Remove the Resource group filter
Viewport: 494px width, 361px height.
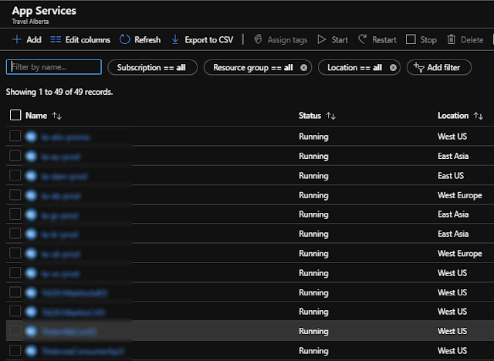pyautogui.click(x=303, y=68)
